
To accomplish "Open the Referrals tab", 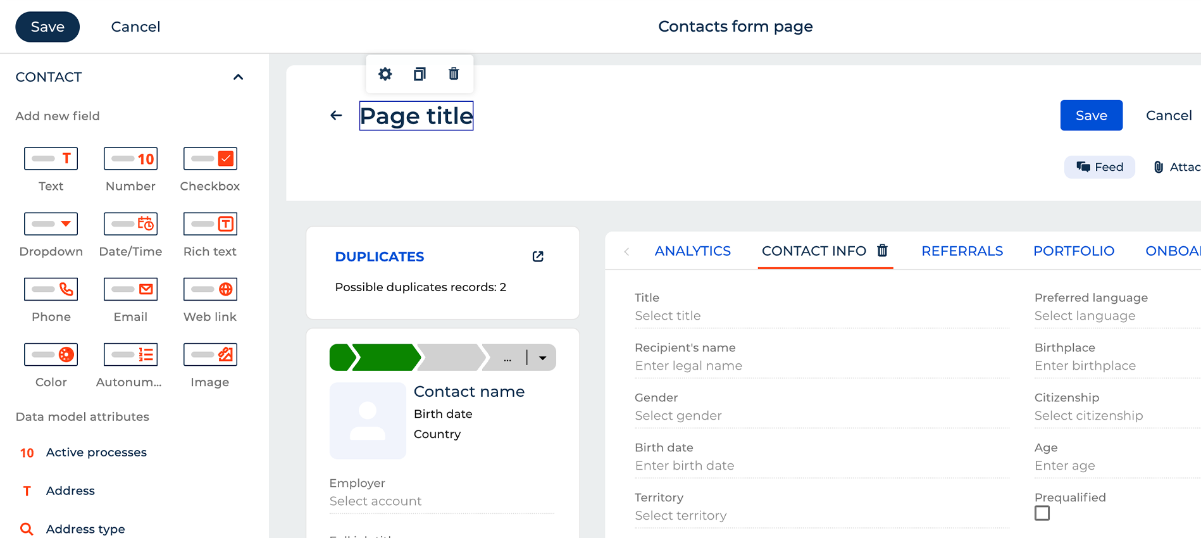I will click(962, 251).
